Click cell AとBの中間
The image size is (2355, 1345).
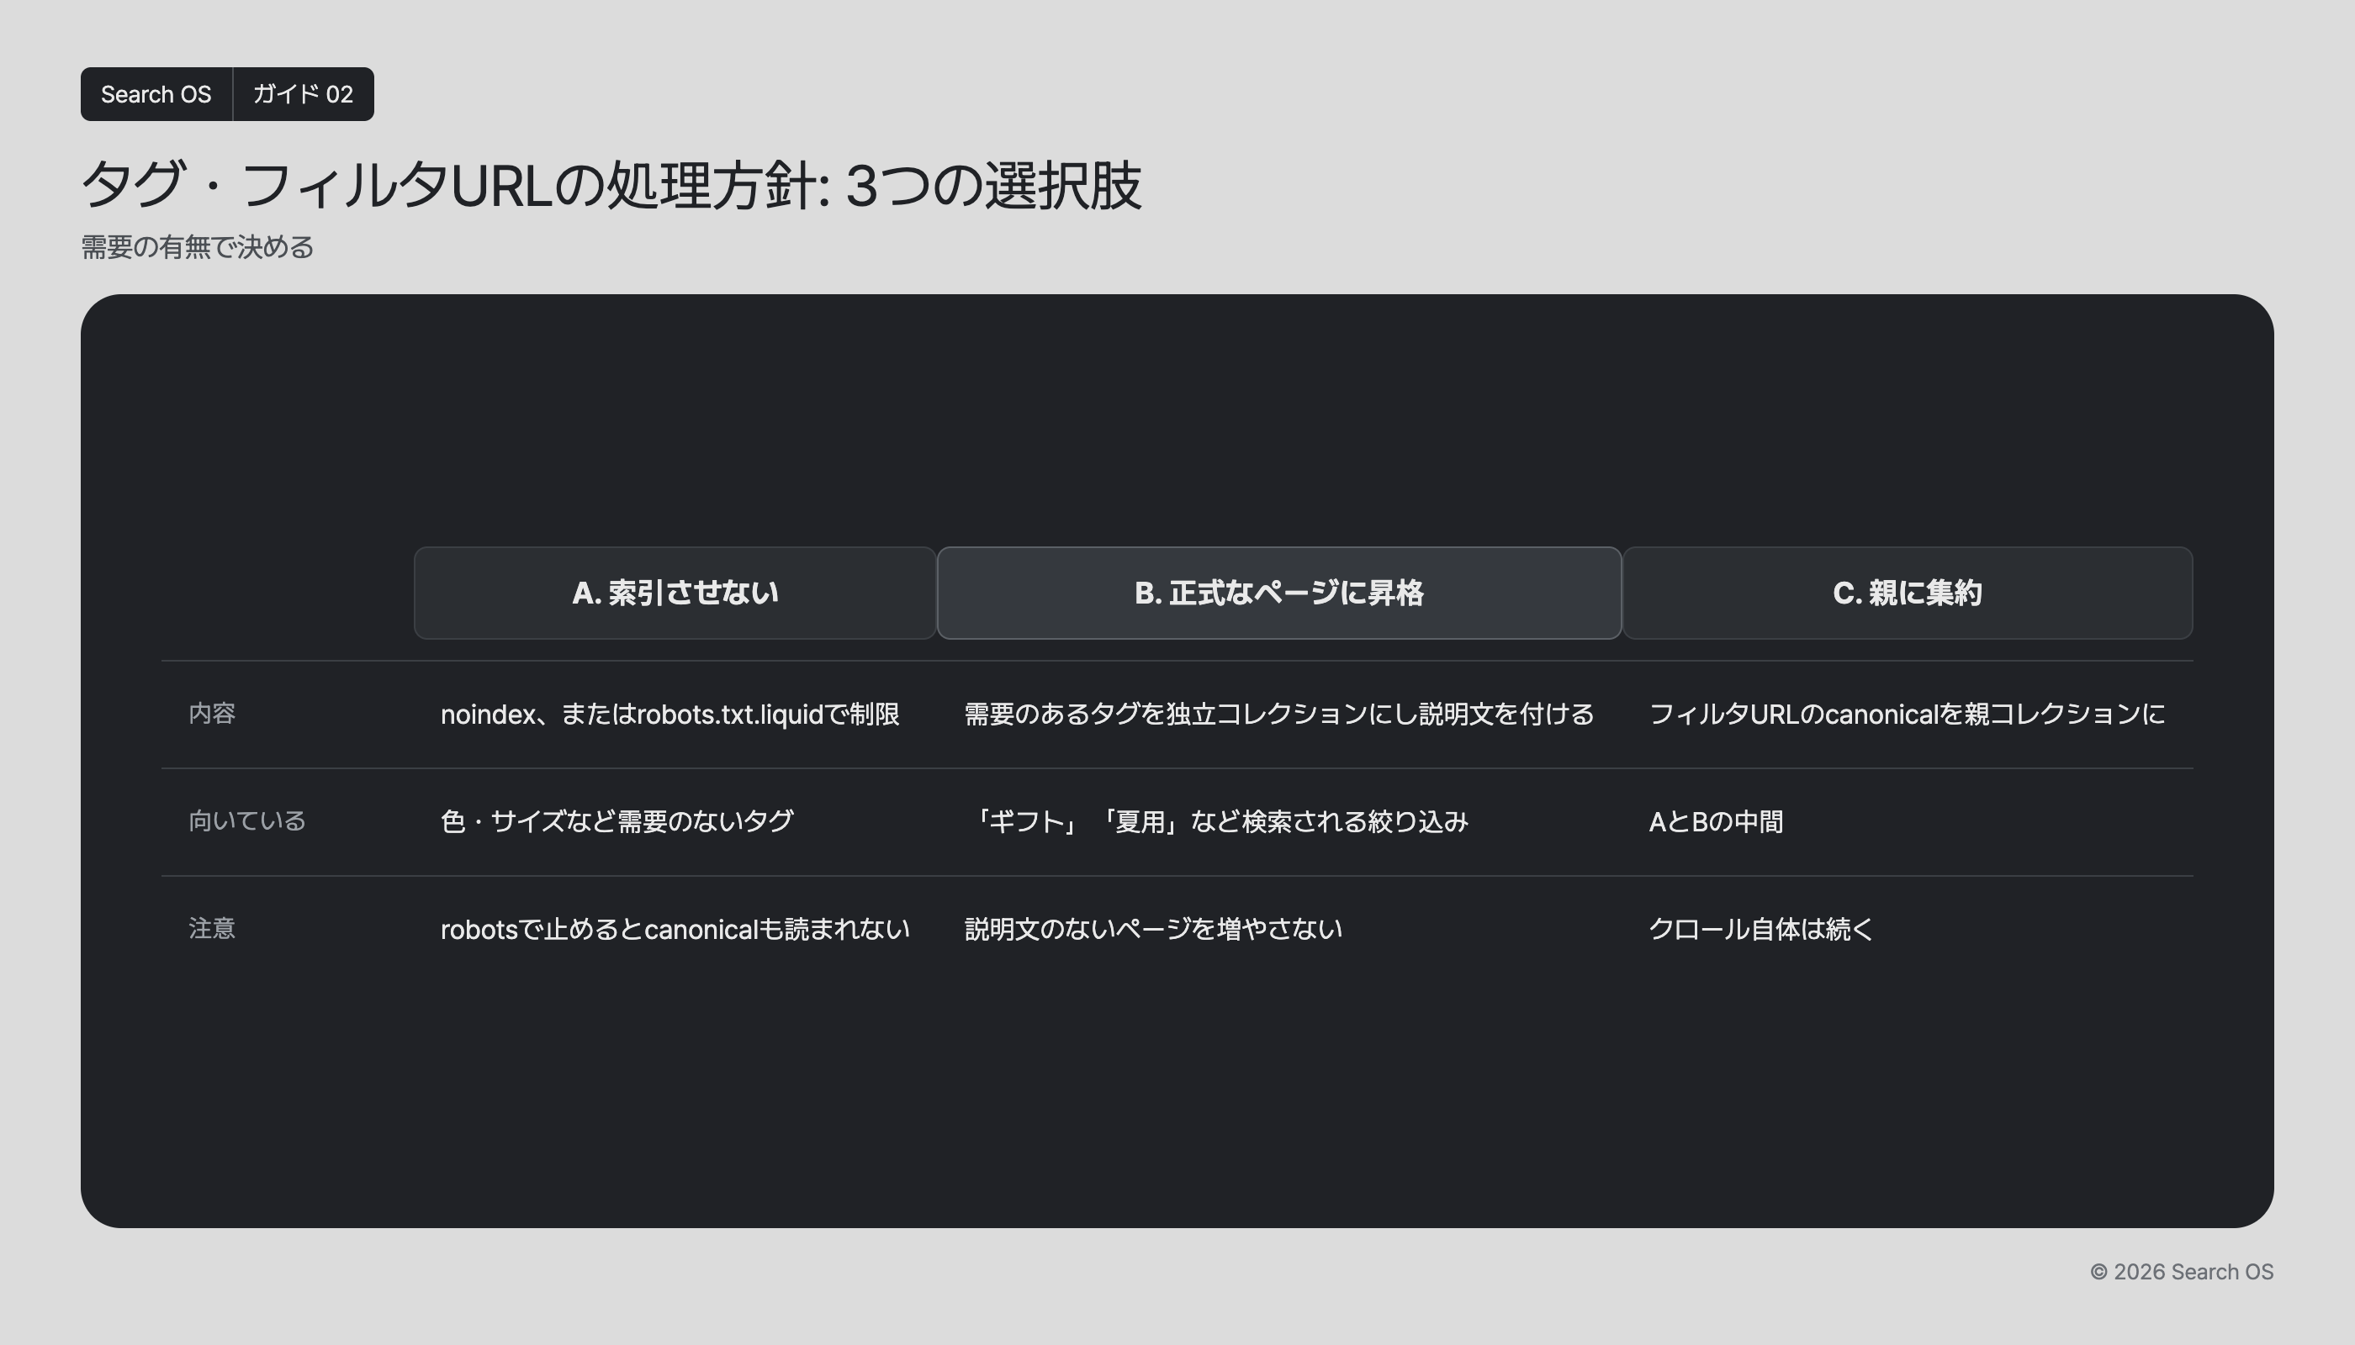tap(1717, 821)
